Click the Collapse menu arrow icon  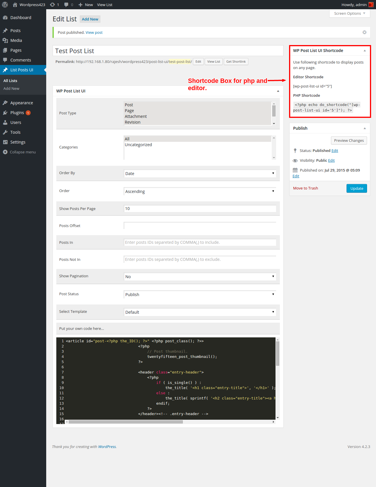(x=5, y=152)
